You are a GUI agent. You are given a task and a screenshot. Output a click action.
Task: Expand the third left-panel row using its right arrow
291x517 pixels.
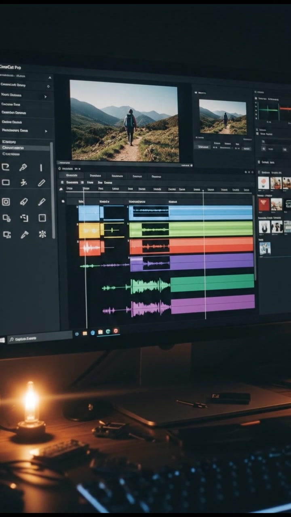(46, 97)
